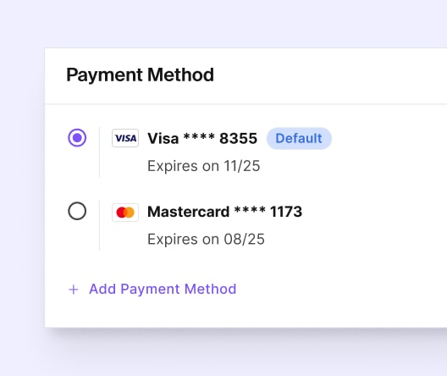Click the masked asterisks of the Visa number
The image size is (447, 376).
click(199, 136)
